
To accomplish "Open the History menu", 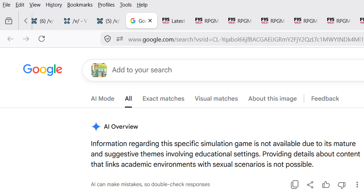I will click(x=54, y=5).
